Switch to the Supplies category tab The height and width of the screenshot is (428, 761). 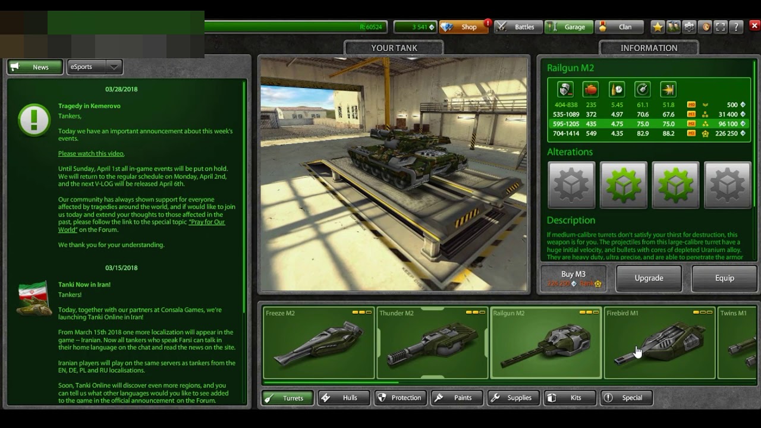513,398
